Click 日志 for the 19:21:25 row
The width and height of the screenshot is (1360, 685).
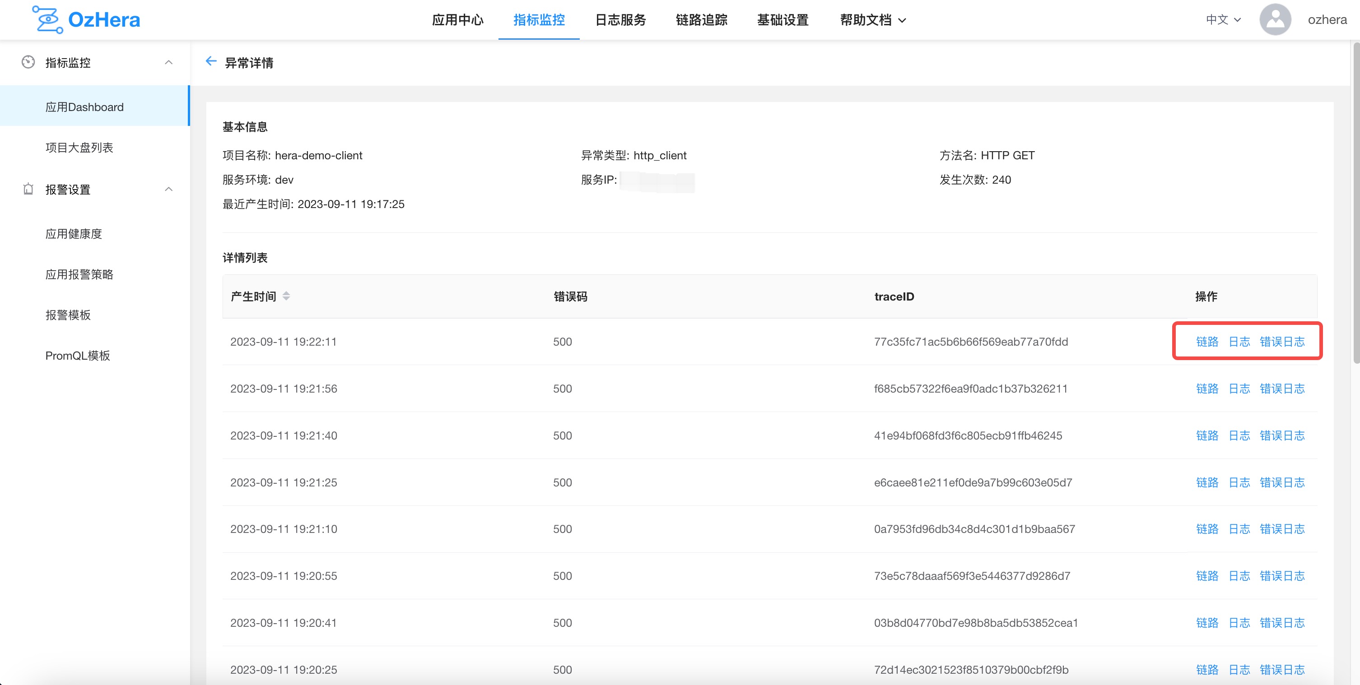[x=1239, y=482]
